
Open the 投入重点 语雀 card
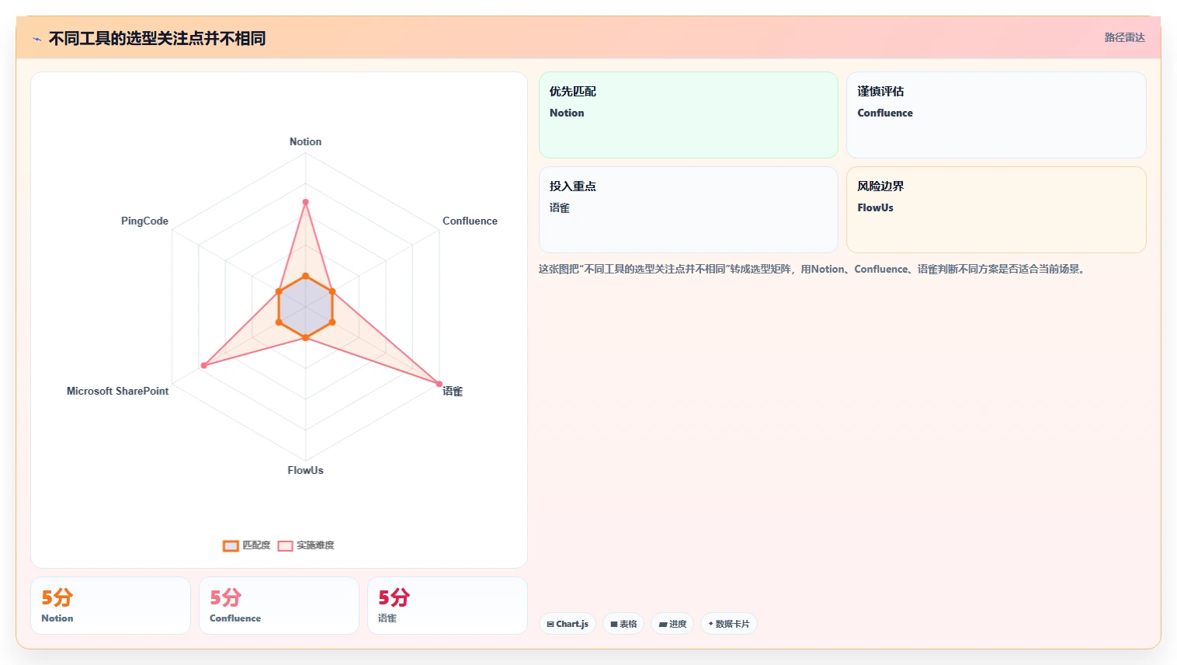[689, 210]
